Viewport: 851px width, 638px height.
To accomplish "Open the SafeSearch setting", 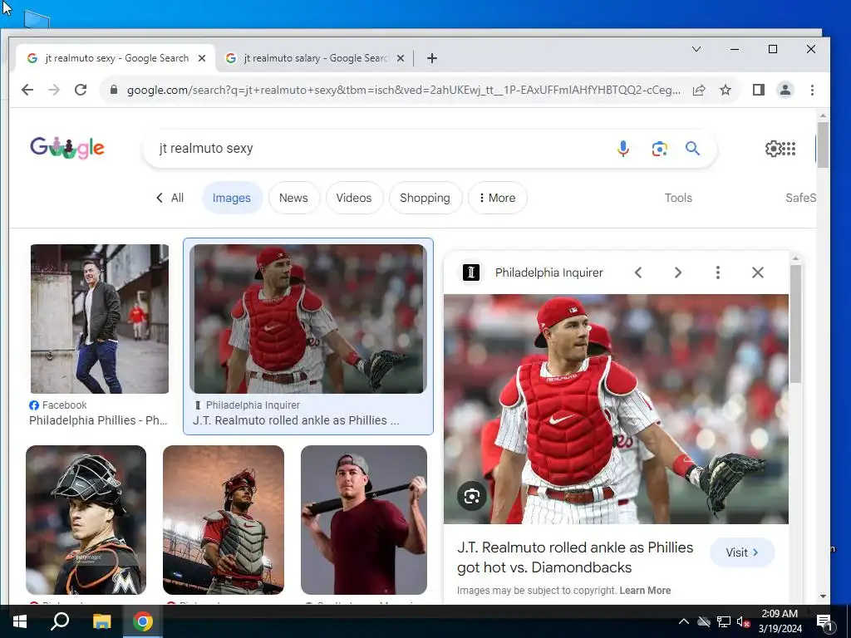I will click(800, 198).
